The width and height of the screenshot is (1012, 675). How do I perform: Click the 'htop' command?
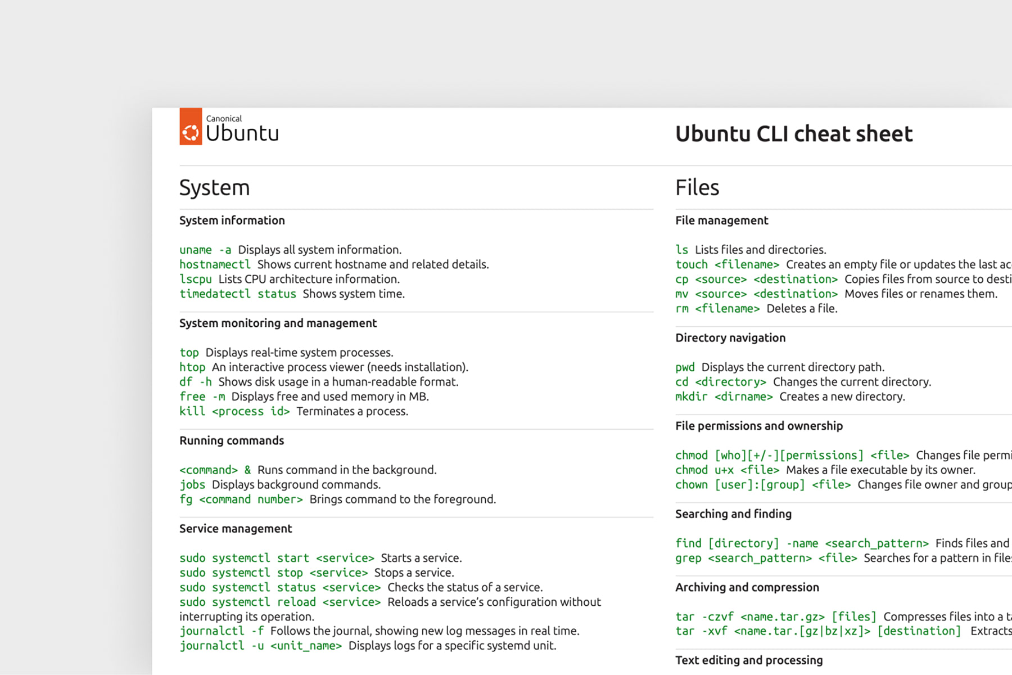(x=192, y=367)
